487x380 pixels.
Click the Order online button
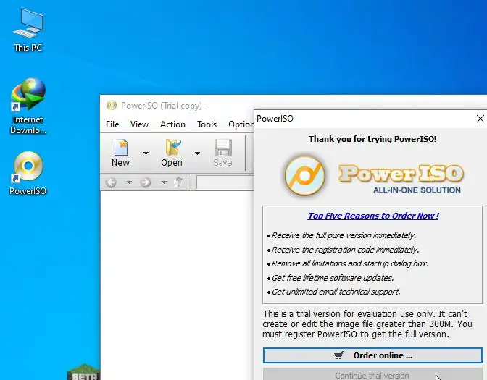372,355
